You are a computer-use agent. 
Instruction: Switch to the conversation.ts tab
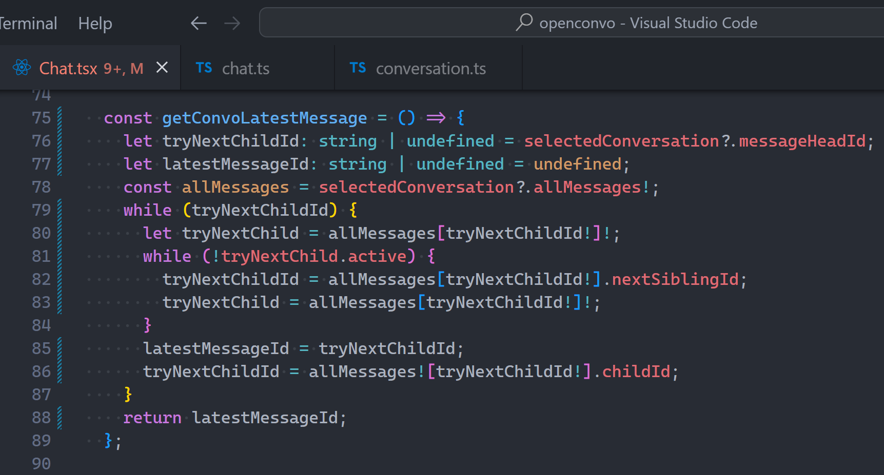(430, 69)
